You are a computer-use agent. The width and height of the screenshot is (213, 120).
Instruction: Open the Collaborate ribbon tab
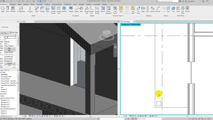68,4
